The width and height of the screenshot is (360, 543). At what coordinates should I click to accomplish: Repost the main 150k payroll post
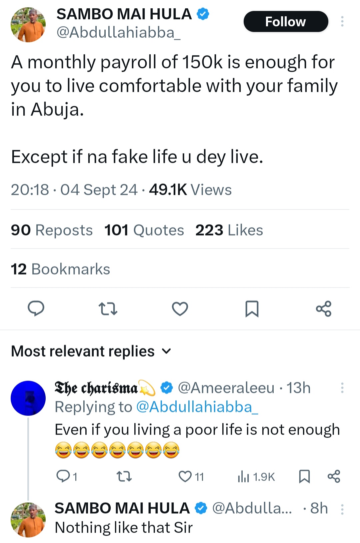pos(108,309)
